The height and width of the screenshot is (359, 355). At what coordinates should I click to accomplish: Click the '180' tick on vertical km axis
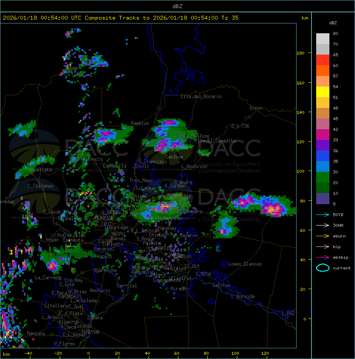[300, 53]
